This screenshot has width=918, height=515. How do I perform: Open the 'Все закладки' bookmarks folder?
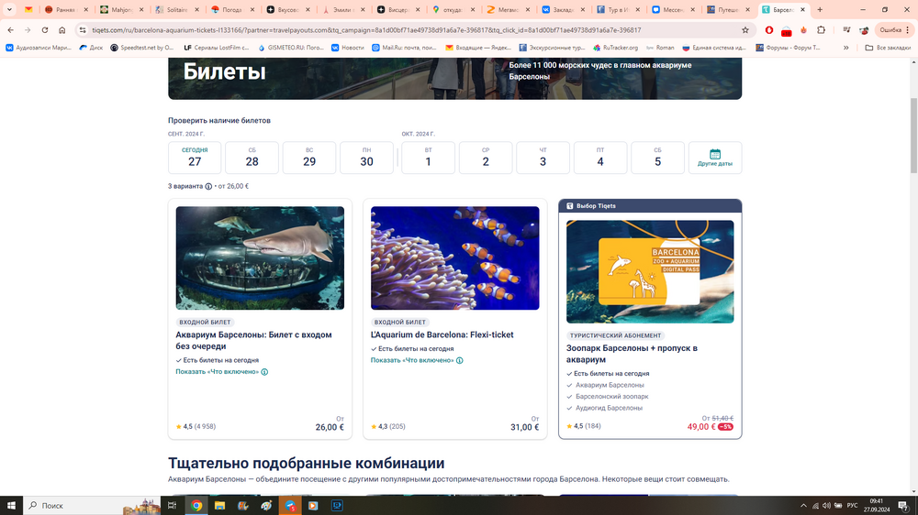888,48
